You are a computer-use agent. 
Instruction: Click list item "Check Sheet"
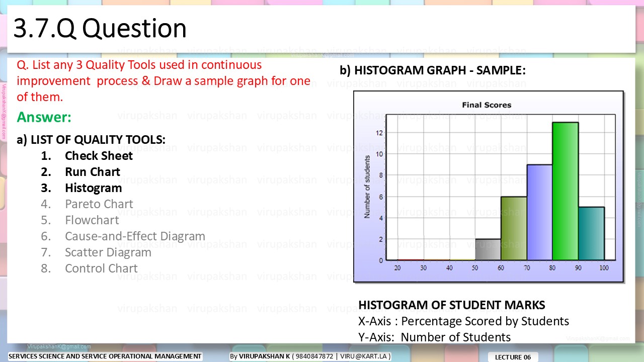click(x=99, y=156)
